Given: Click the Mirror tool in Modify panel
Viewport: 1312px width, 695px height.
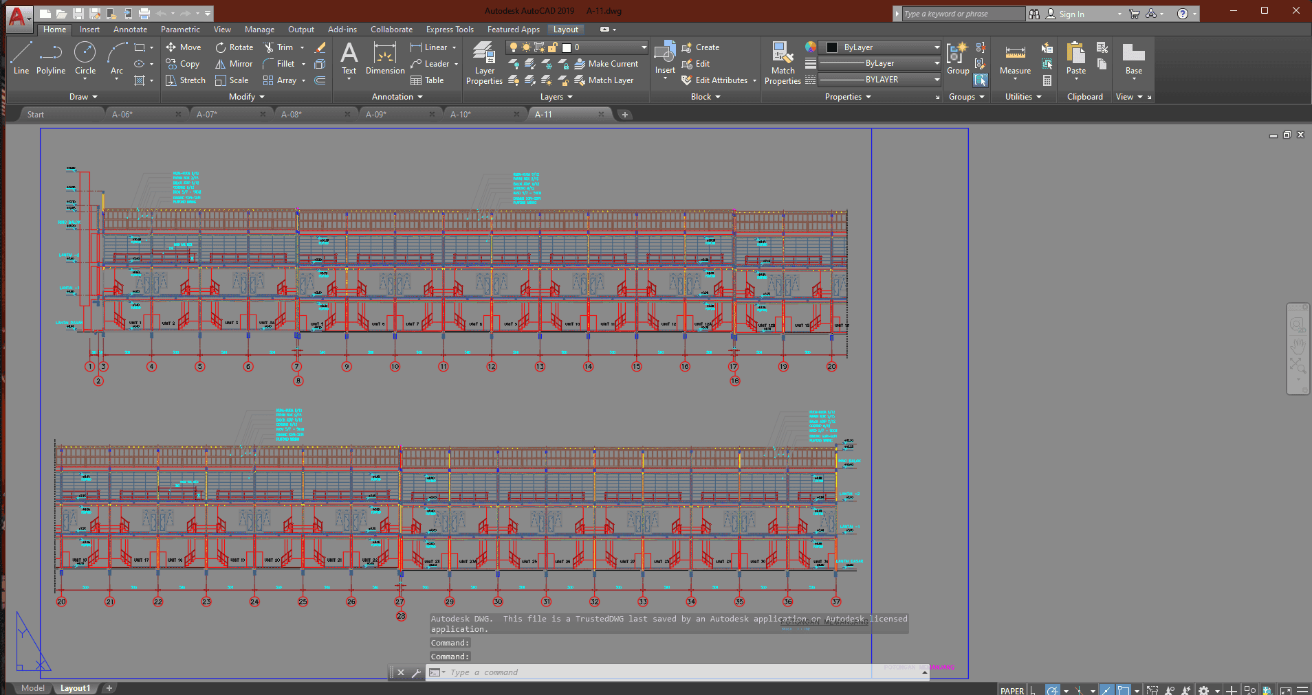Looking at the screenshot, I should [234, 64].
